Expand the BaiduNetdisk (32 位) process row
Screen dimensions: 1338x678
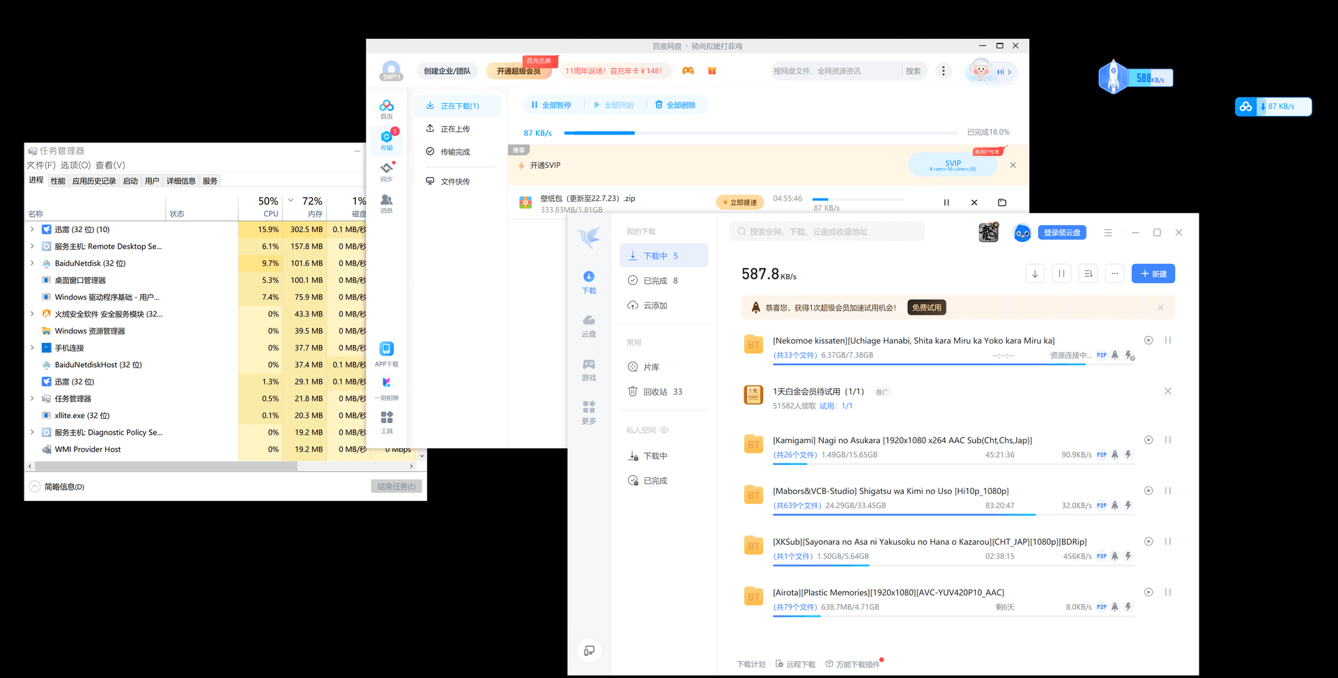coord(32,263)
